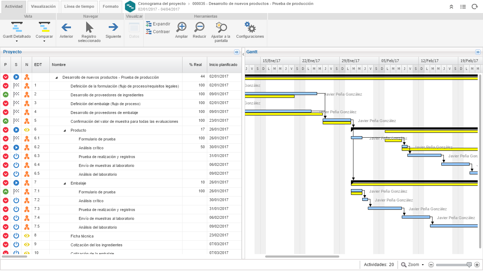Click the Gantt vertical scrollbar
This screenshot has height=271, width=483.
(x=481, y=161)
